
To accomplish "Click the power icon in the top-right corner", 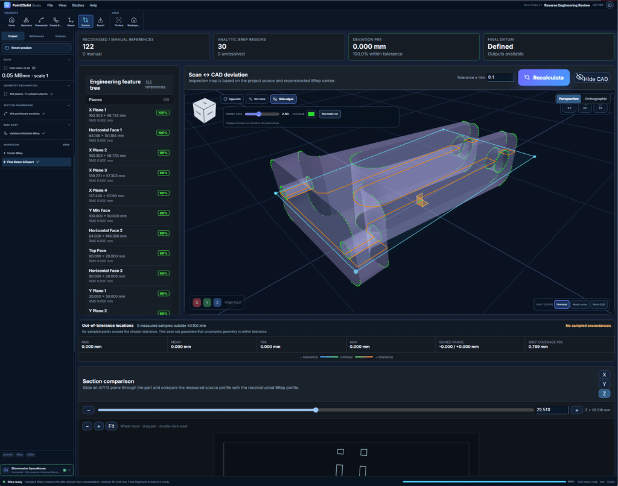I will [x=610, y=5].
